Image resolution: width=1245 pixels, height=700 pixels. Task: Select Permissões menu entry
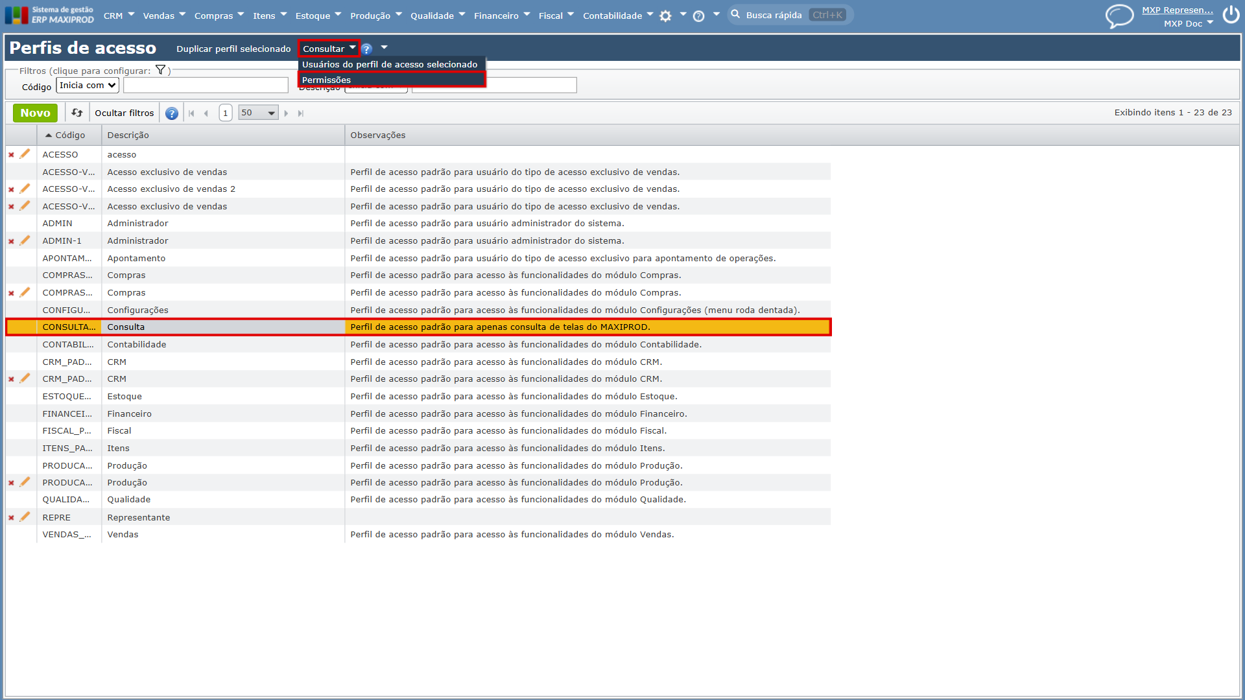tap(392, 80)
